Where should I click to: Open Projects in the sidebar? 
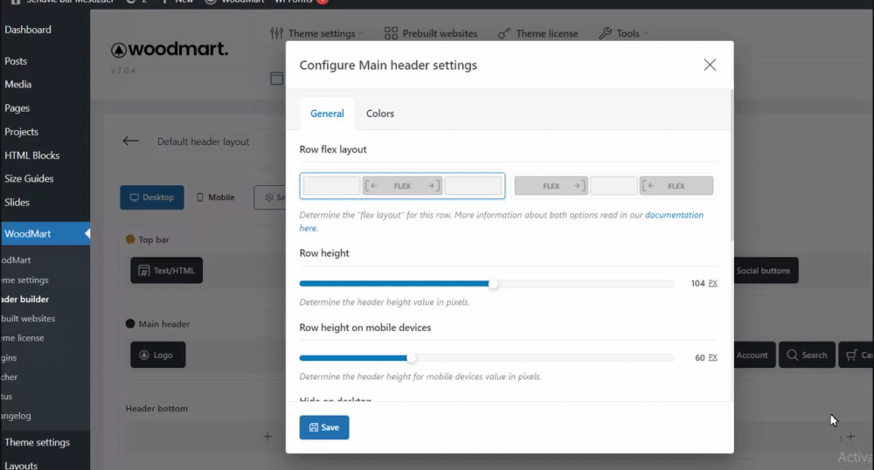(21, 131)
